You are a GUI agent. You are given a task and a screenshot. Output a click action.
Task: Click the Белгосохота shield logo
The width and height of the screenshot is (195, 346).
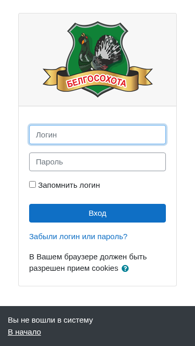[98, 59]
